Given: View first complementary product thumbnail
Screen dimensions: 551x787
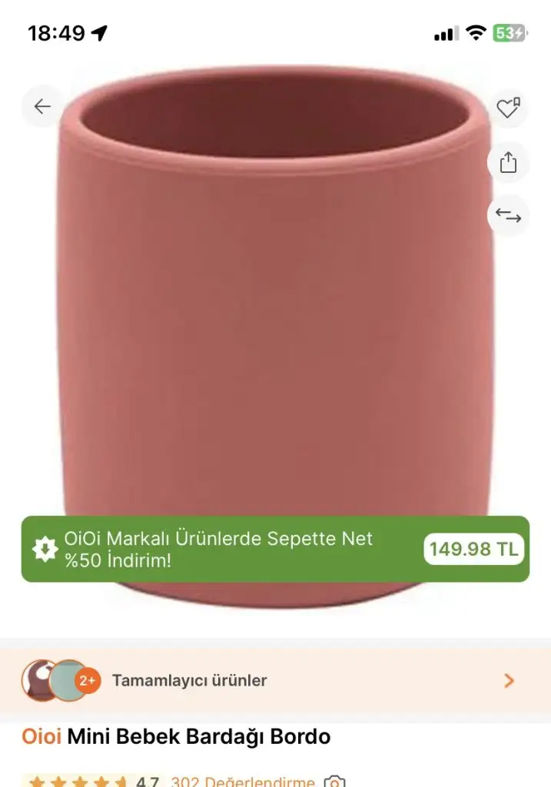Looking at the screenshot, I should click(37, 681).
